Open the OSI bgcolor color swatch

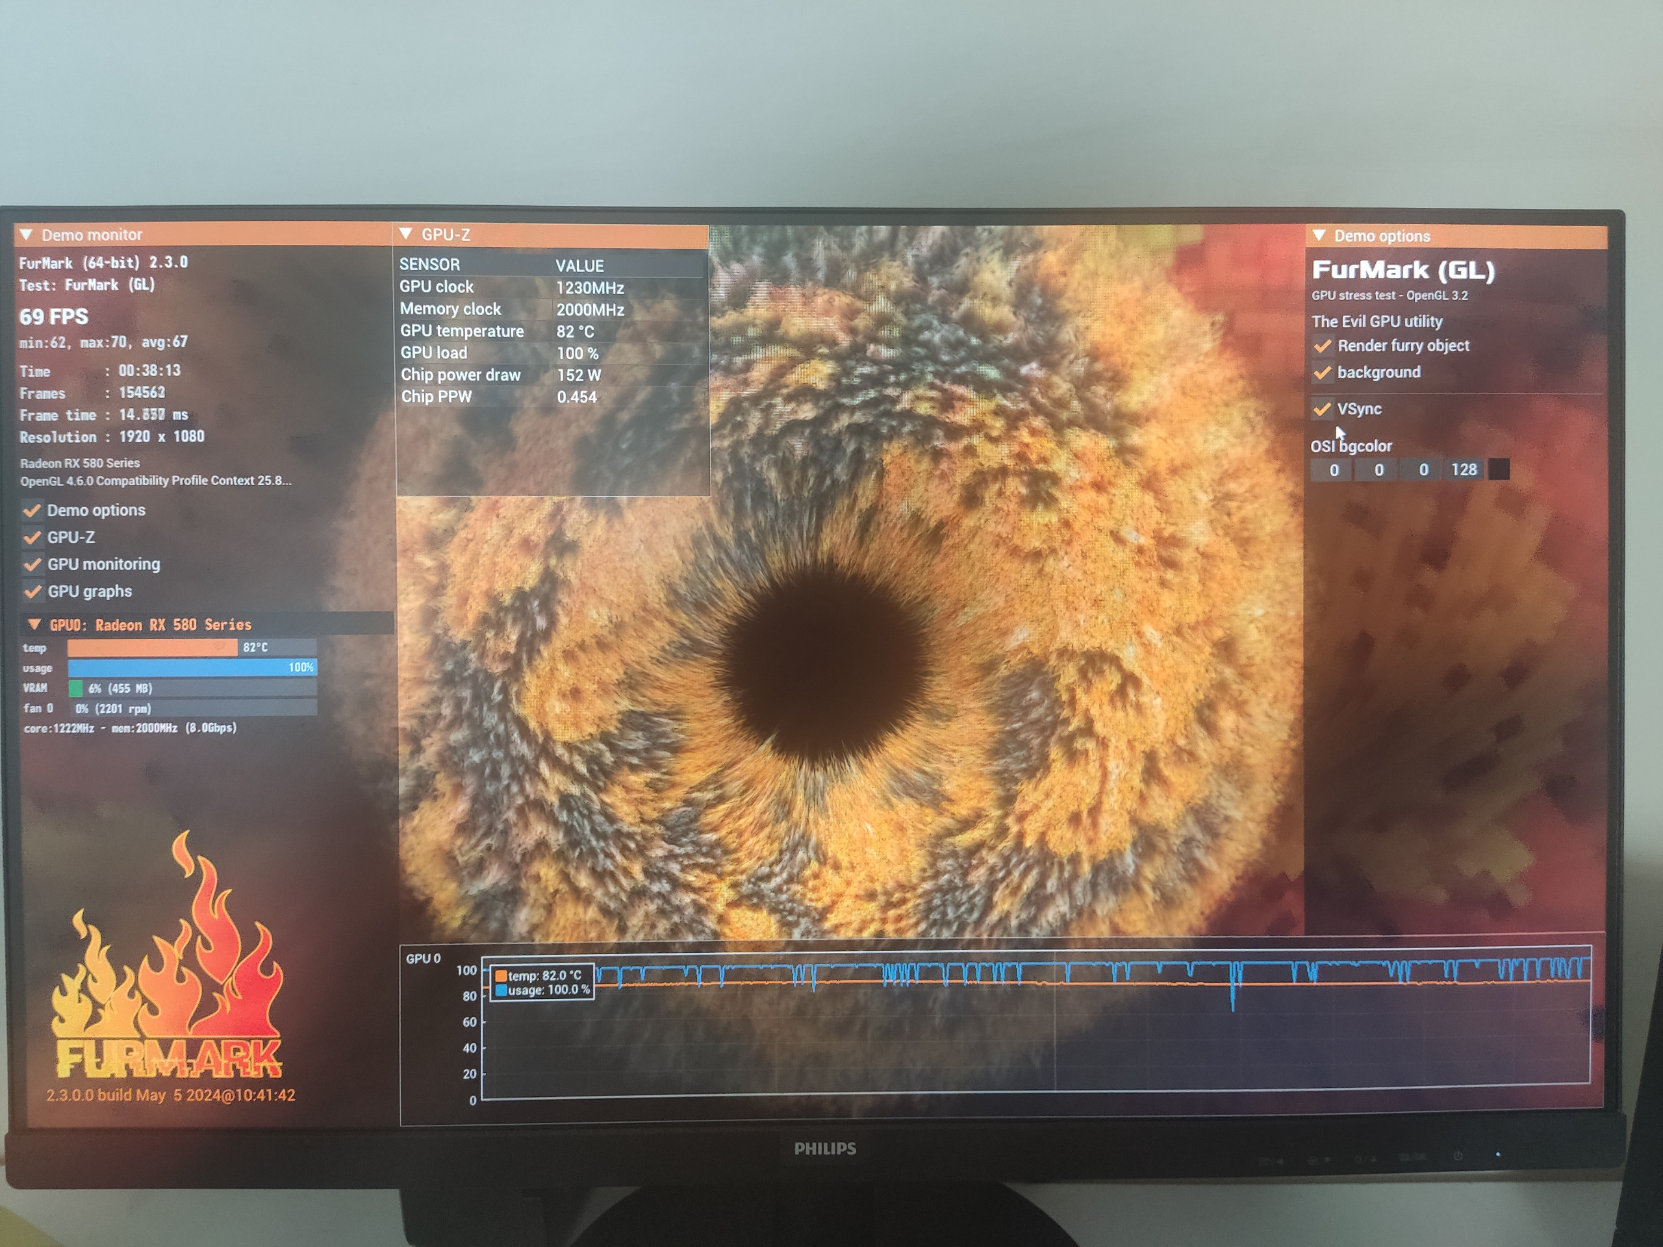(1499, 470)
